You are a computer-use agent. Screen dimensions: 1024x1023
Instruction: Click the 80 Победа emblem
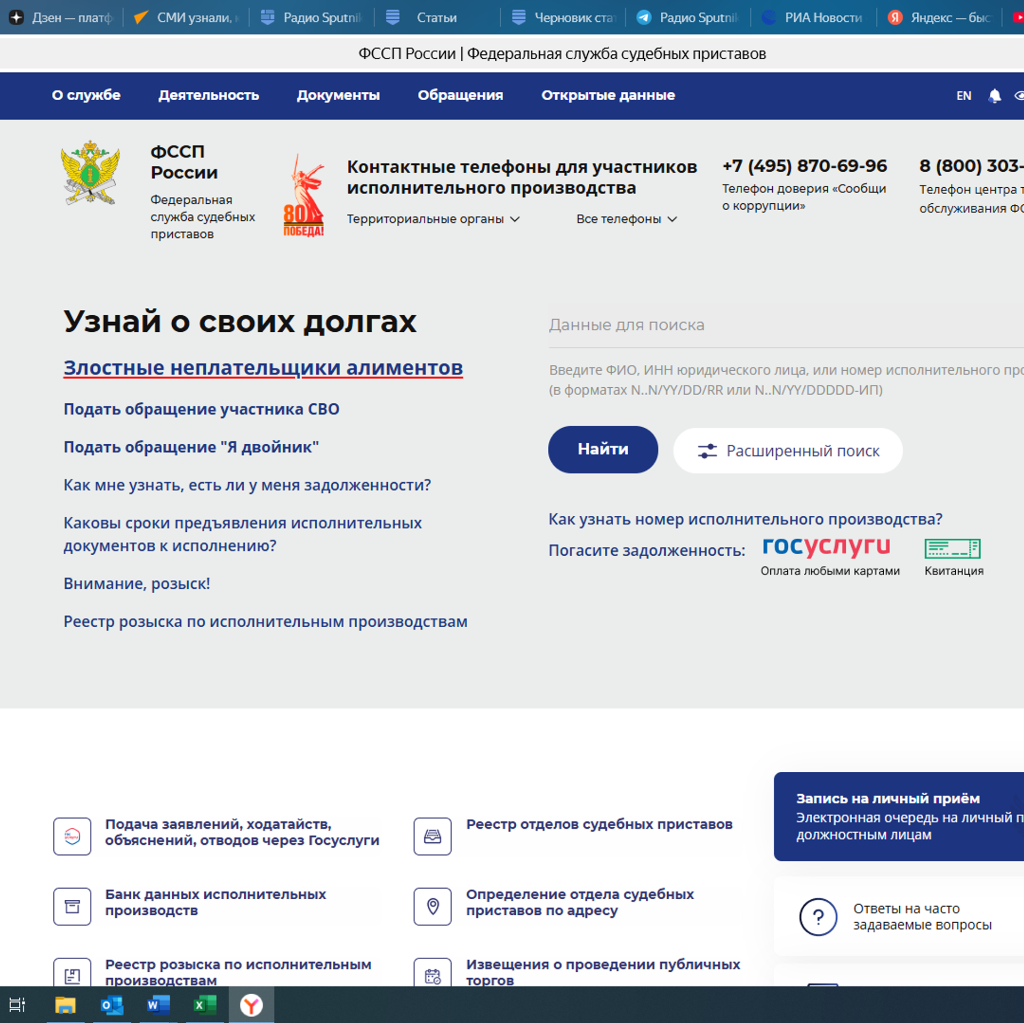303,196
